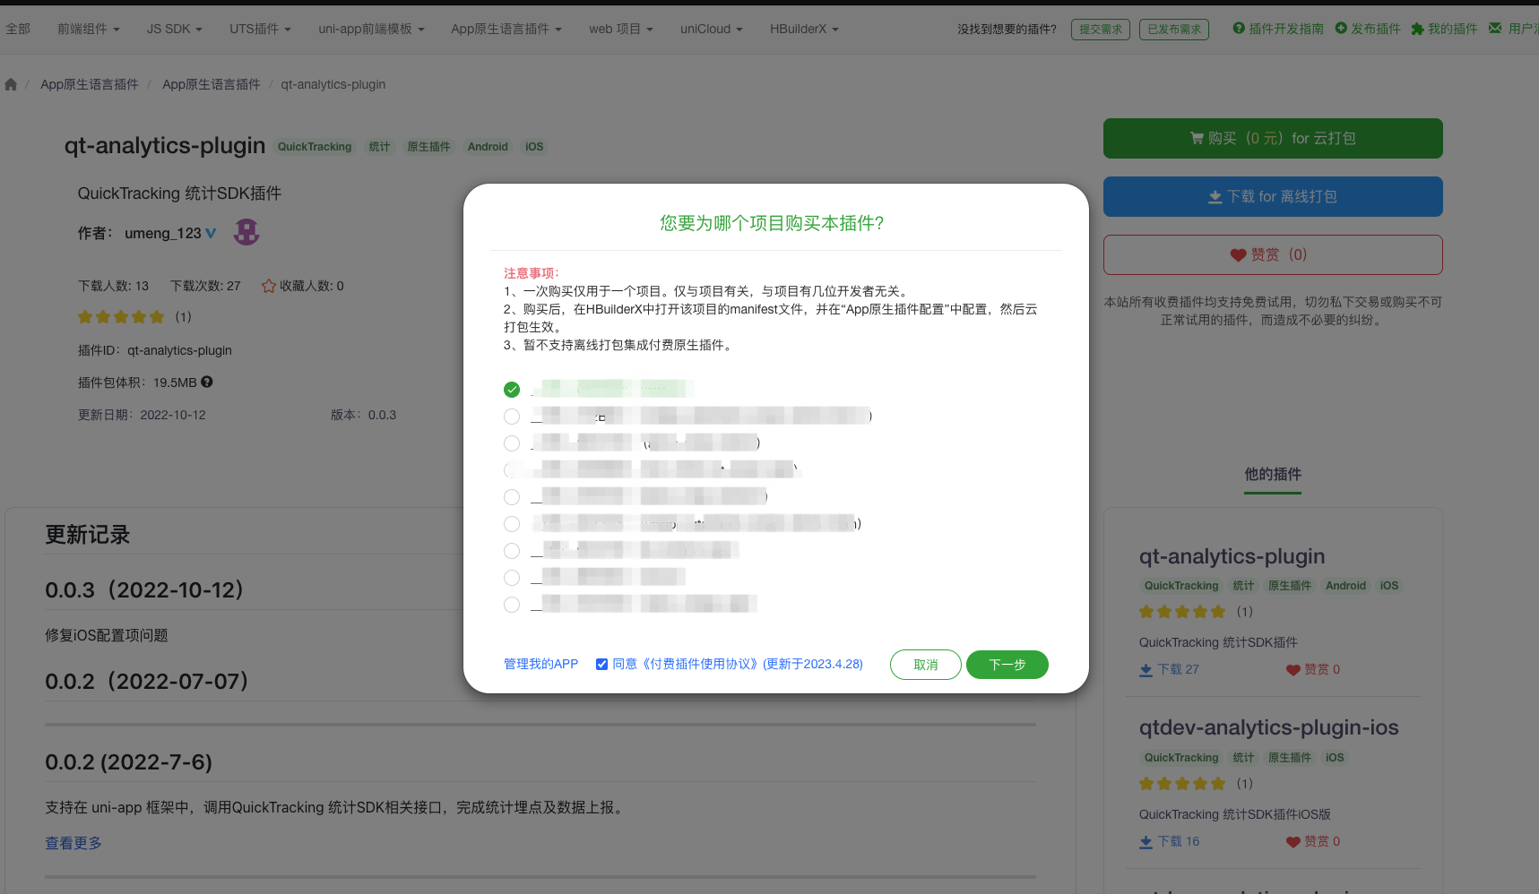
Task: Click the Android tag in the sidebar qt-analytics-plugin card
Action: [x=1345, y=586]
